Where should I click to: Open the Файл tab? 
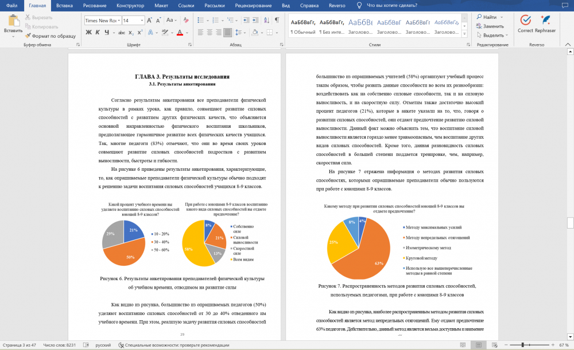point(11,6)
